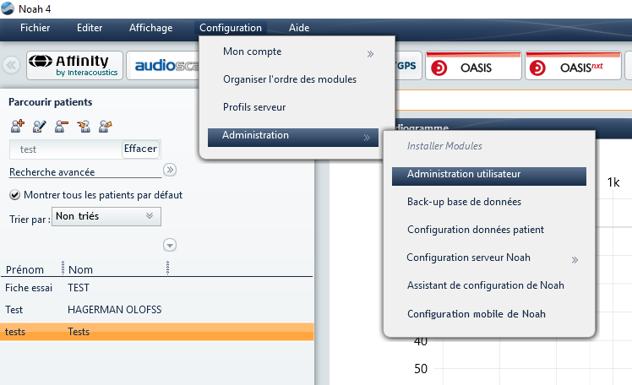
Task: Launch the OASIS nxt module
Action: pos(572,67)
